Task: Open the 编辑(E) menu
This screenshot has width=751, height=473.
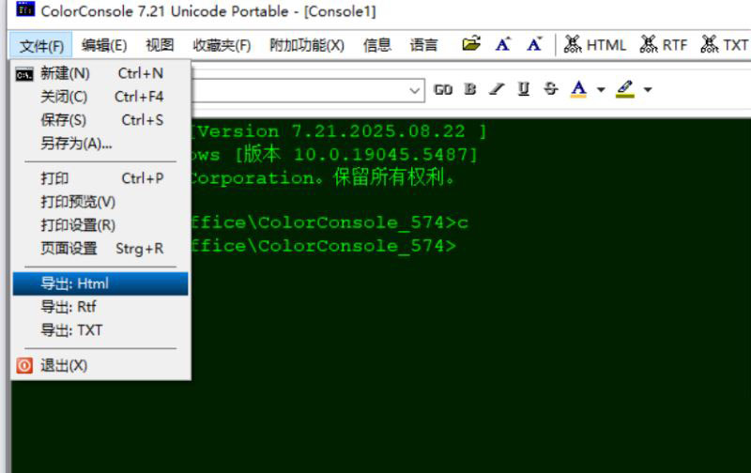Action: [x=104, y=45]
